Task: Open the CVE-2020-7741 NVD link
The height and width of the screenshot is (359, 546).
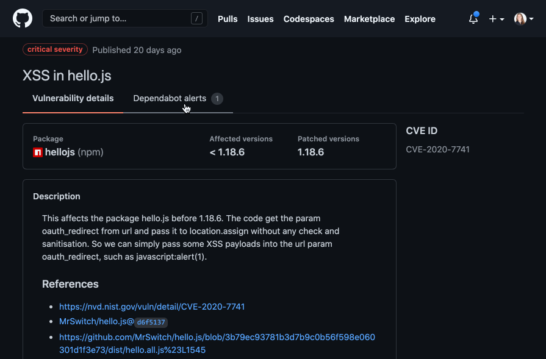Action: (152, 307)
